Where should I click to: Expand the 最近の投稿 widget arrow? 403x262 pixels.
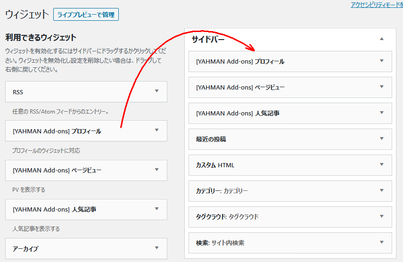(x=382, y=139)
